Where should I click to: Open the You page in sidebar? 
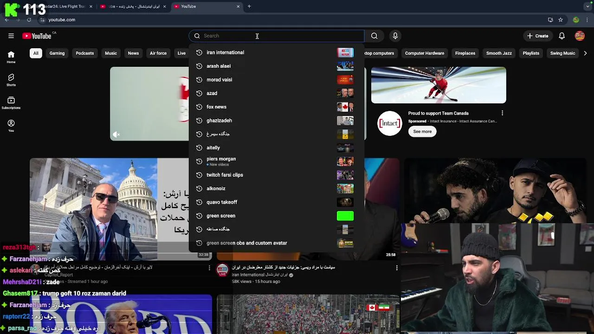11,126
